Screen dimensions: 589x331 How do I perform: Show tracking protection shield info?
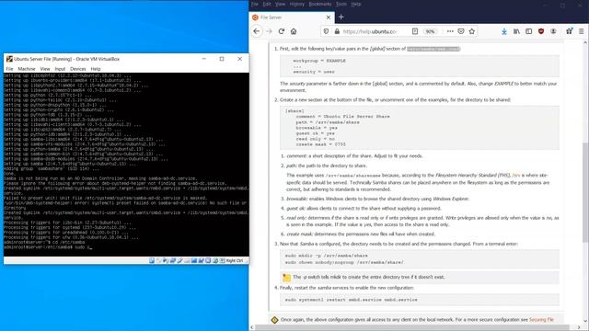(326, 31)
